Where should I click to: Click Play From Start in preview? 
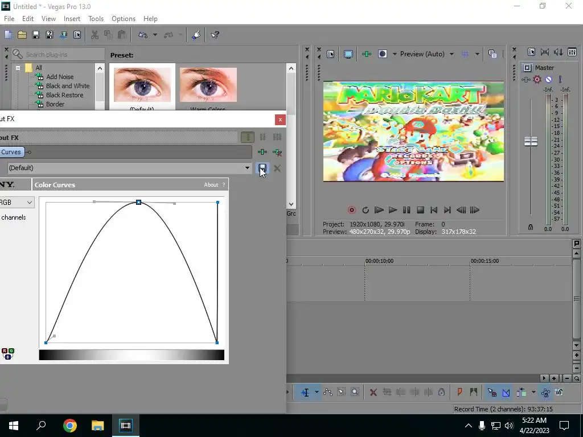coord(379,211)
